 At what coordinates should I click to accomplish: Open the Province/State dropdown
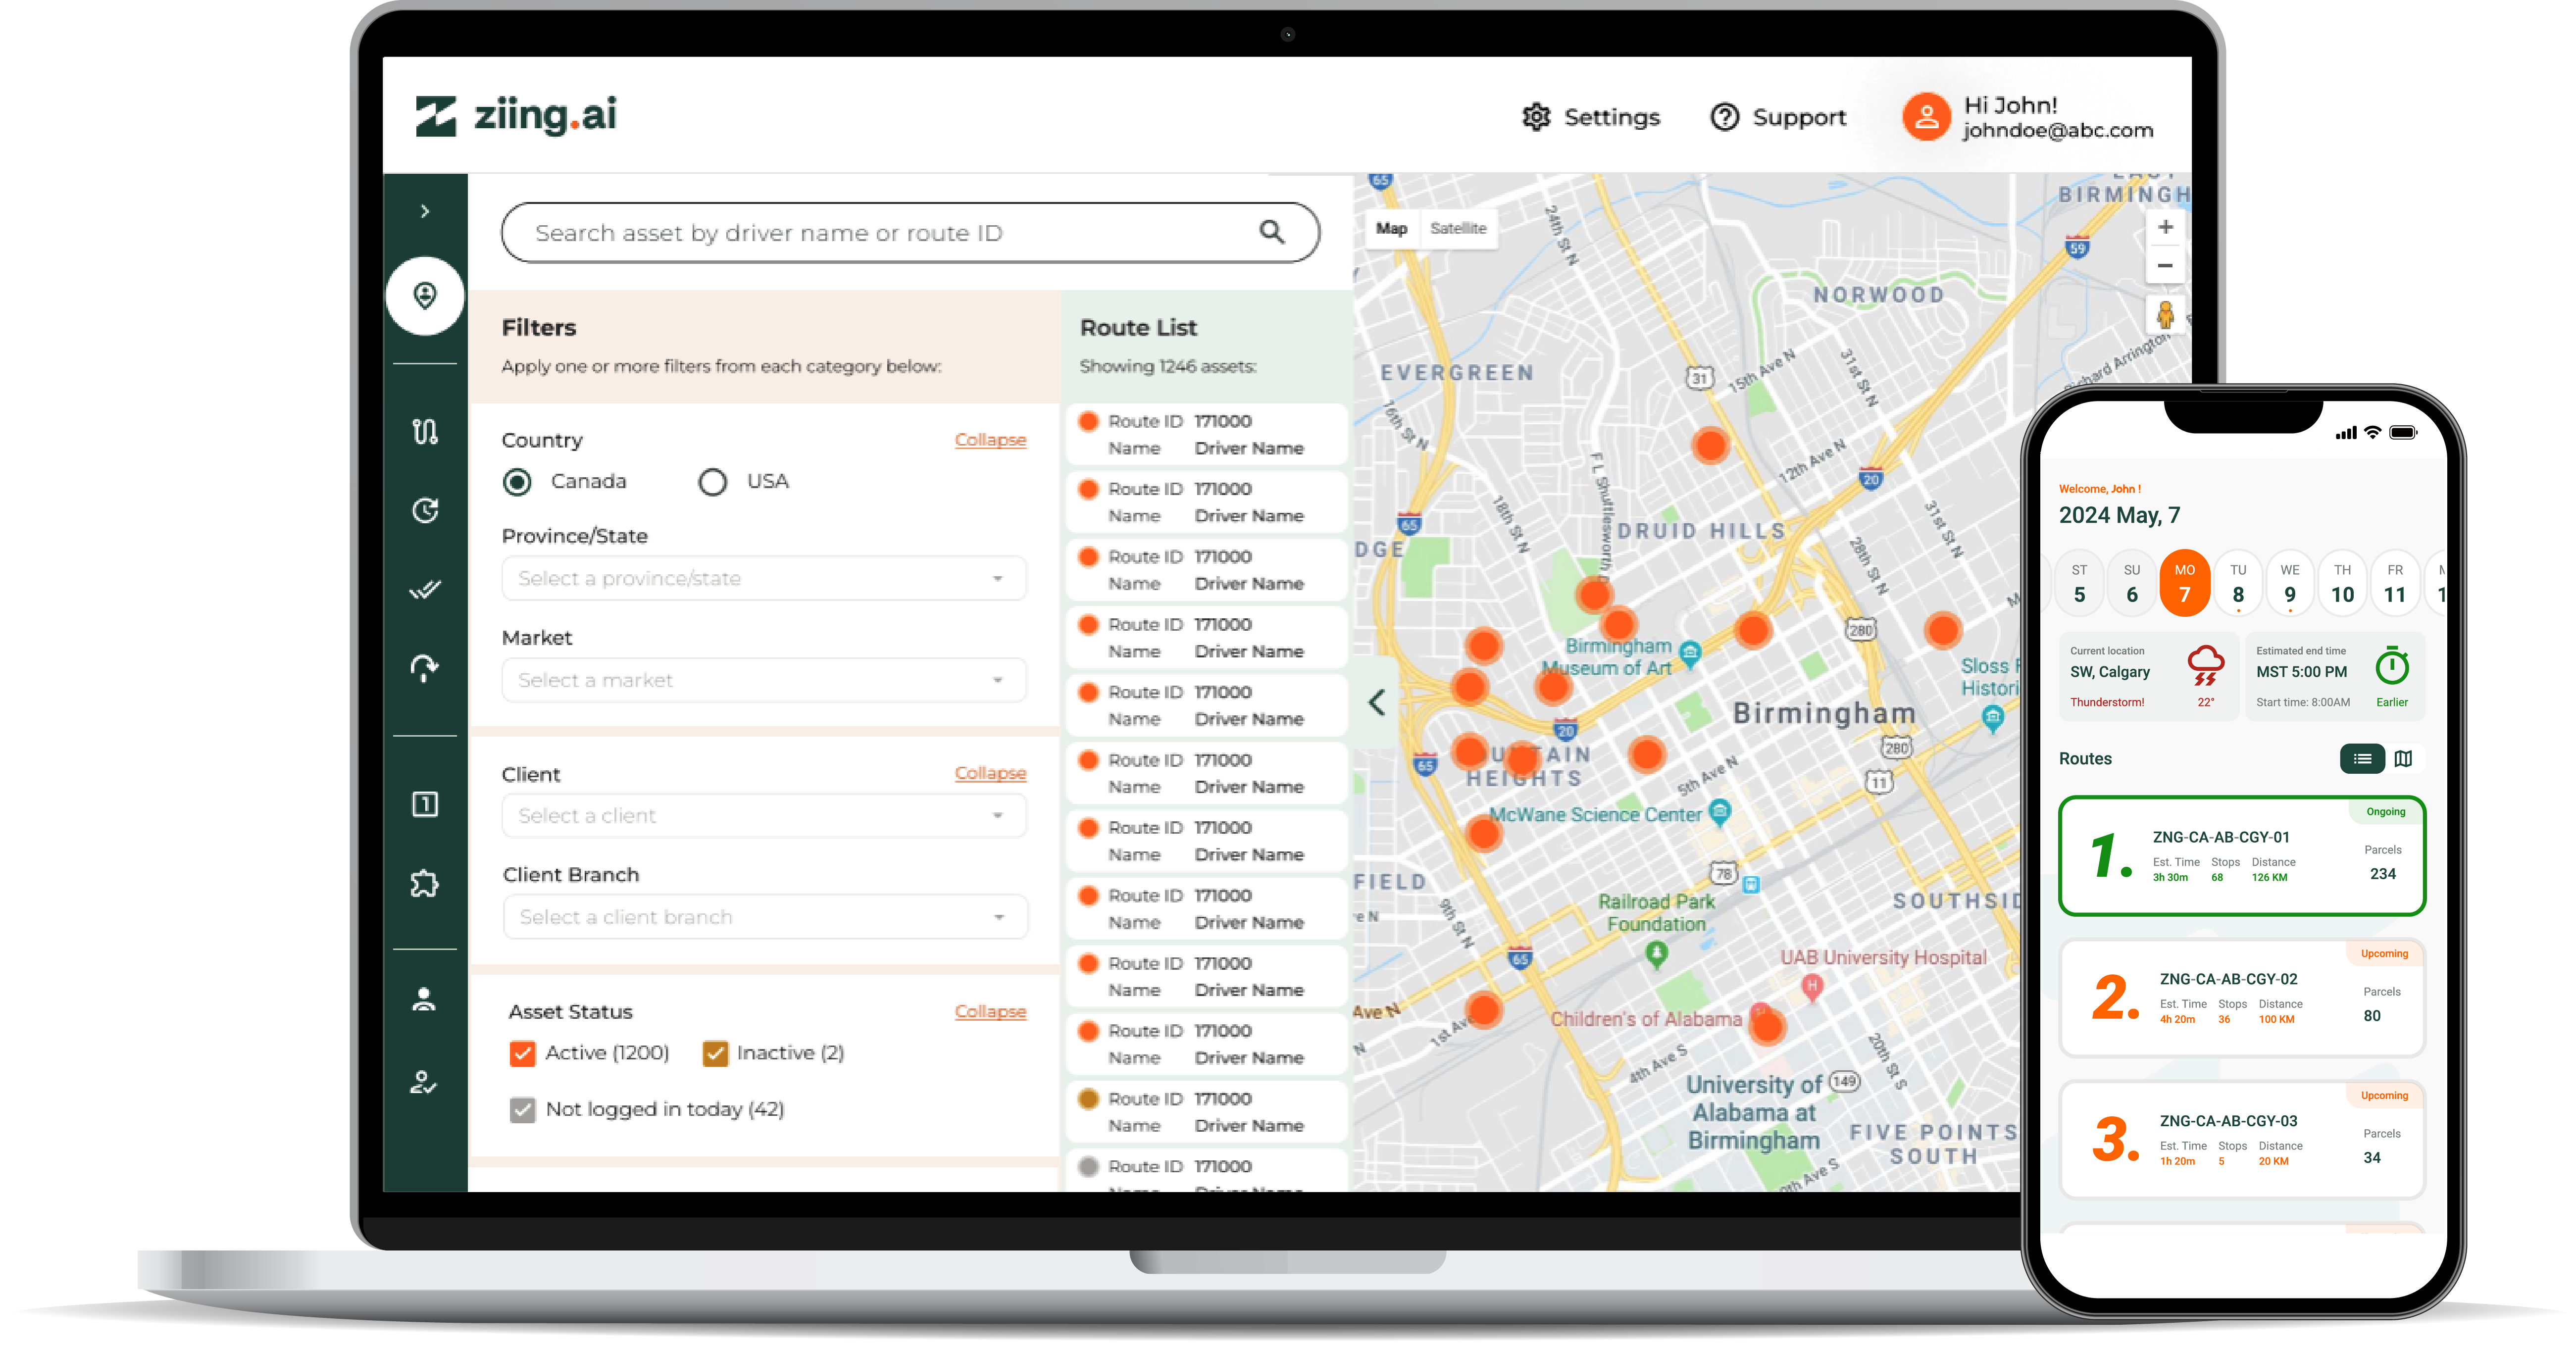(x=764, y=579)
